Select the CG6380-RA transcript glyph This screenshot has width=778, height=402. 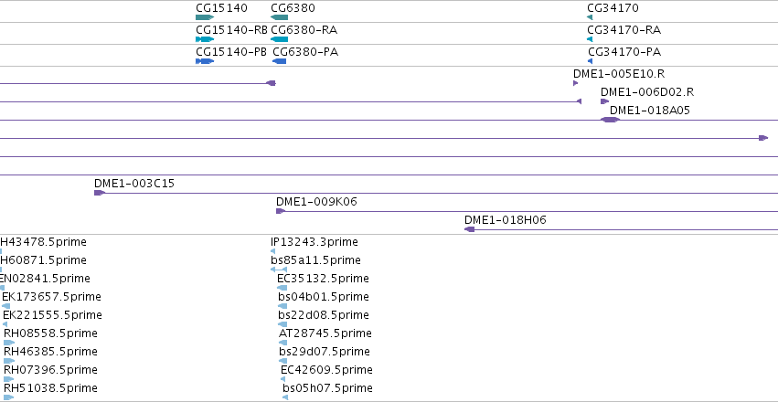click(x=280, y=39)
